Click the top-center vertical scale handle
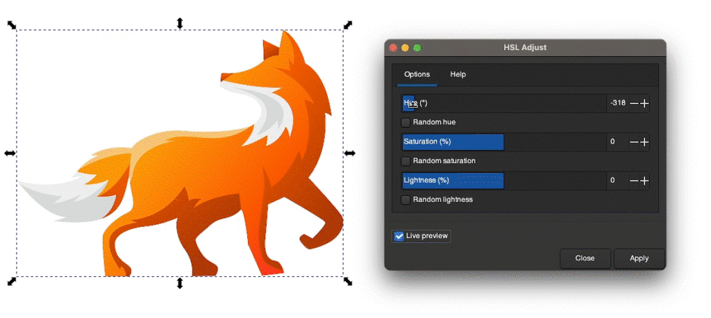Viewport: 711px width, 318px height. (x=180, y=23)
